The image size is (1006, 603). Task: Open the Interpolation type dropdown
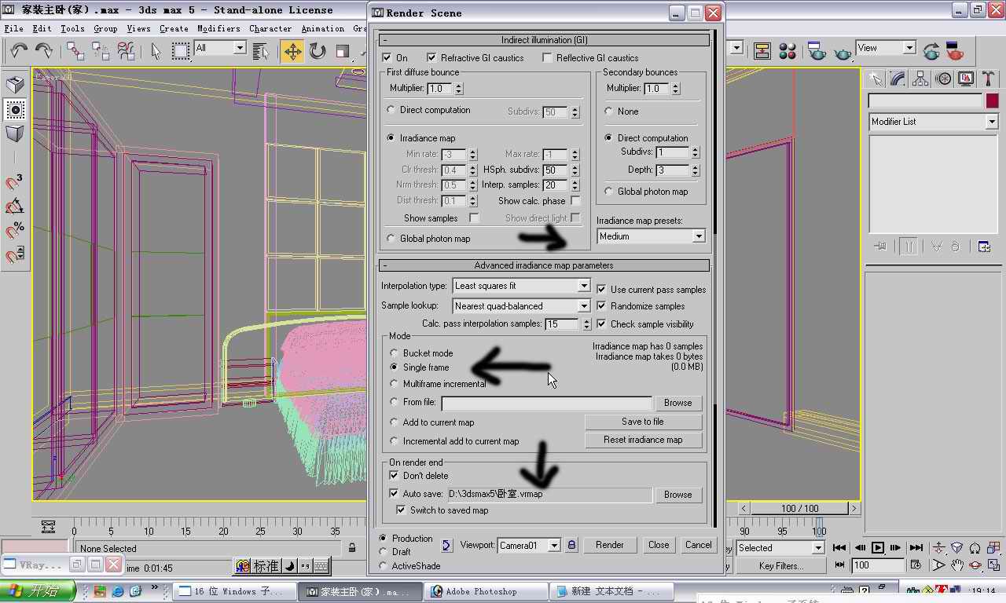[521, 286]
